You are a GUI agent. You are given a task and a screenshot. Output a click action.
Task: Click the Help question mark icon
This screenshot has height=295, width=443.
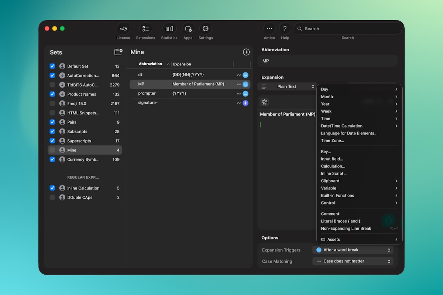click(x=285, y=29)
